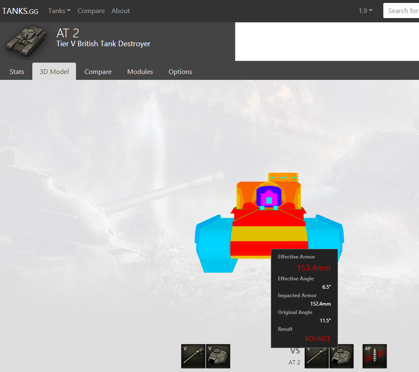Open the Modules tab
The width and height of the screenshot is (419, 372).
point(140,71)
